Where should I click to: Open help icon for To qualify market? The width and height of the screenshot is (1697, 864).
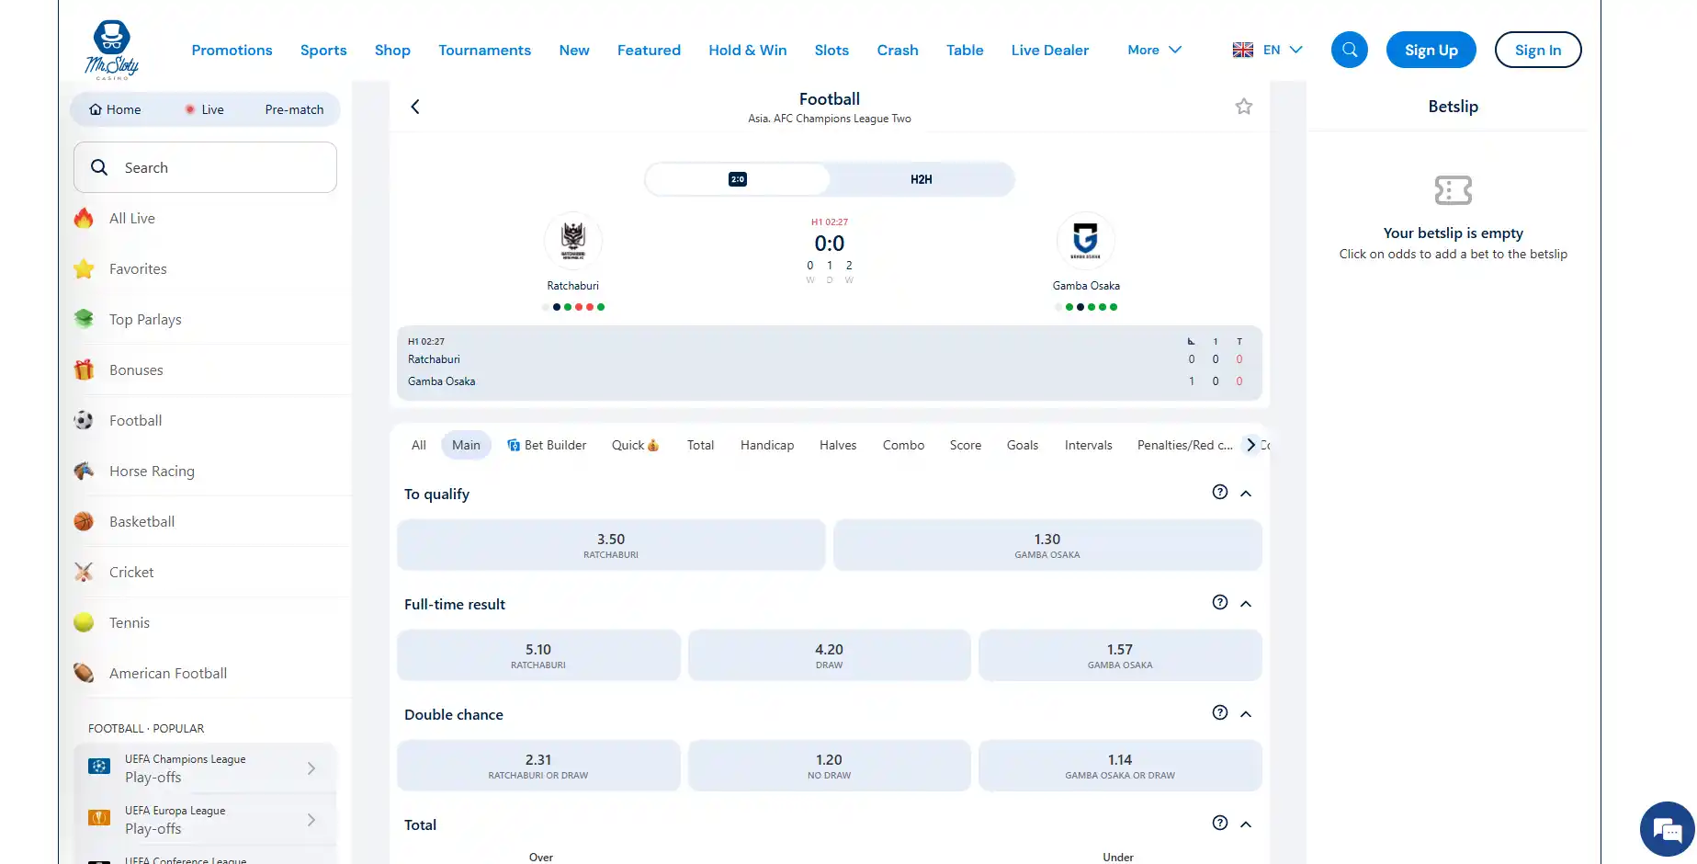click(1219, 492)
